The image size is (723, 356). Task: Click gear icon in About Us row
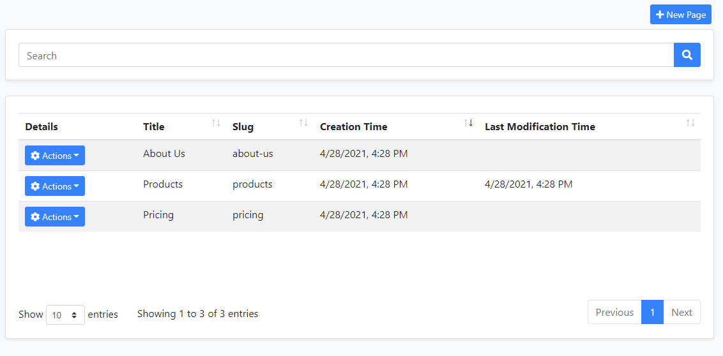click(35, 156)
